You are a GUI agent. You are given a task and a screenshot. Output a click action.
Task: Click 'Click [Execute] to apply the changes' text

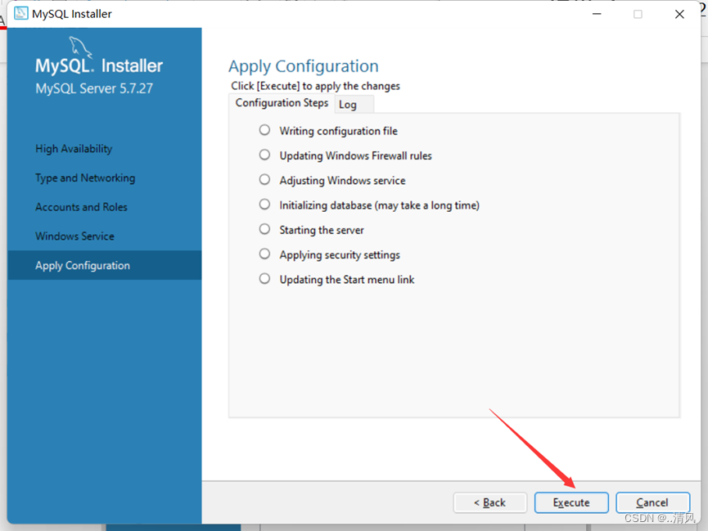pyautogui.click(x=316, y=86)
